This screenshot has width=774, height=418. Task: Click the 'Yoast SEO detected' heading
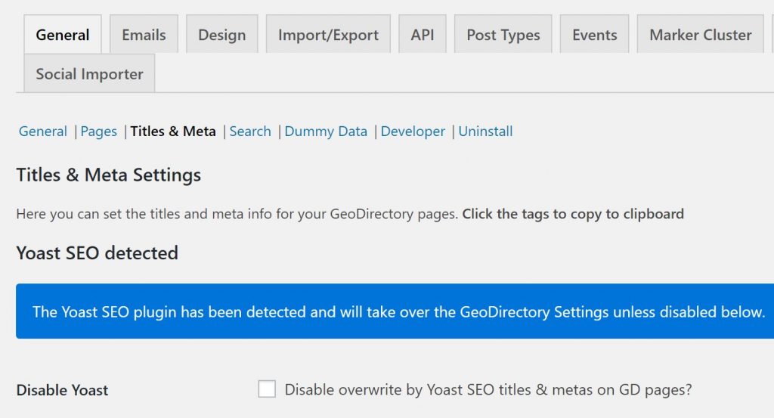(98, 252)
